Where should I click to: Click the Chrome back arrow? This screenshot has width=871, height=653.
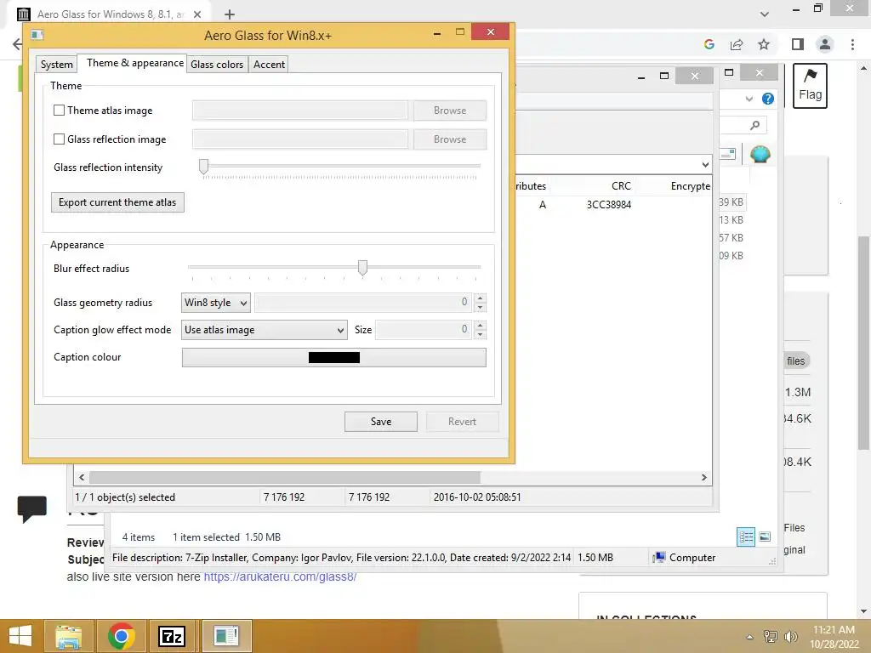17,44
